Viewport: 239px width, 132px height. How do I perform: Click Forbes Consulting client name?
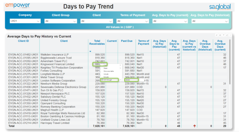(x=51, y=71)
